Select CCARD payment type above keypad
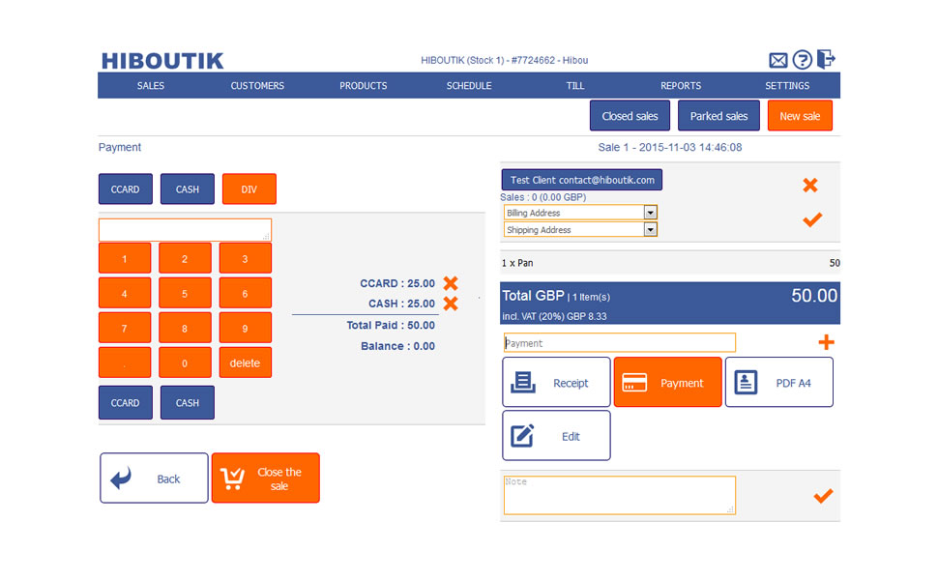 point(125,189)
